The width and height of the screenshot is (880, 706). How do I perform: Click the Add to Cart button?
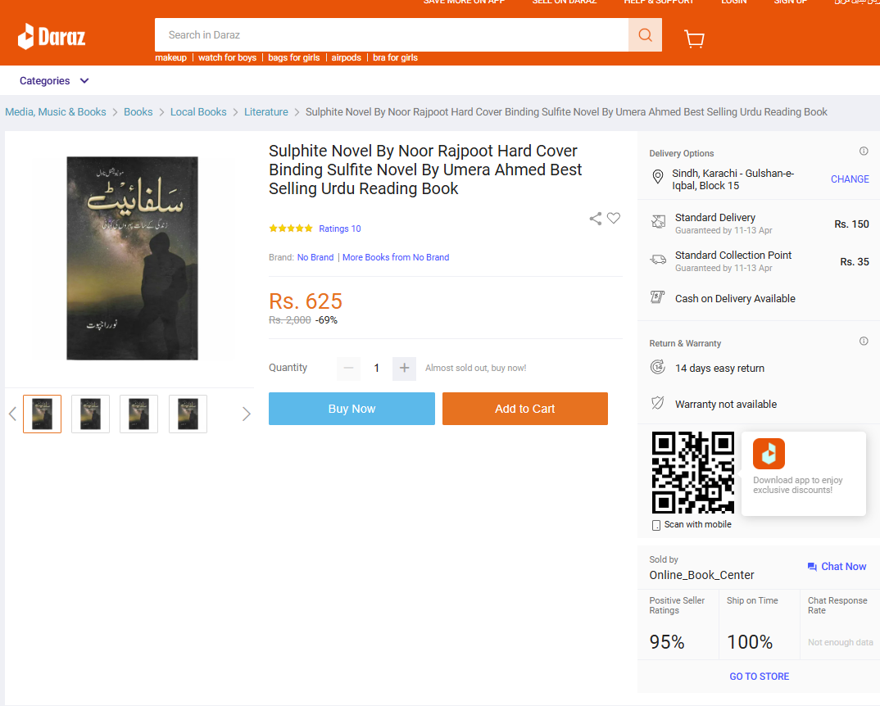(524, 409)
